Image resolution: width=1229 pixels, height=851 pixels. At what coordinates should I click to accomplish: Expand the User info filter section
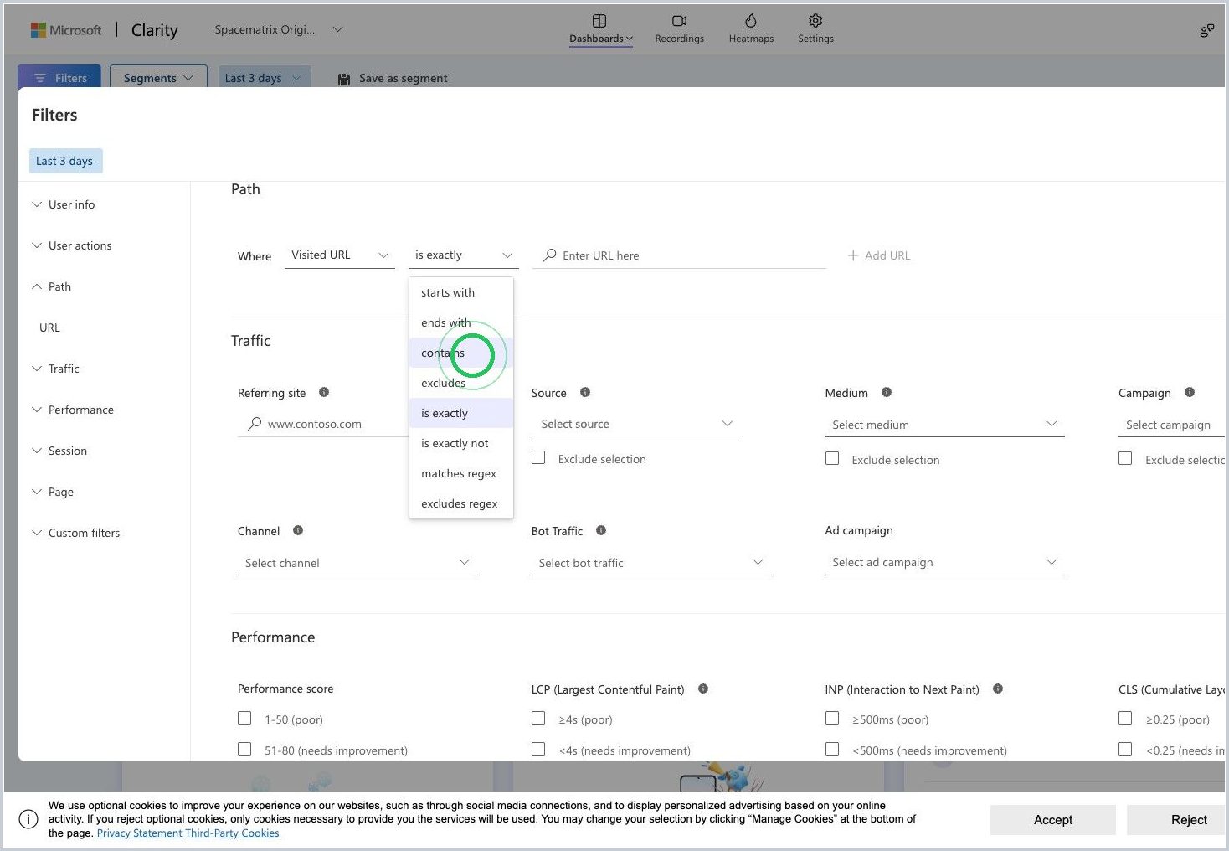pyautogui.click(x=64, y=204)
